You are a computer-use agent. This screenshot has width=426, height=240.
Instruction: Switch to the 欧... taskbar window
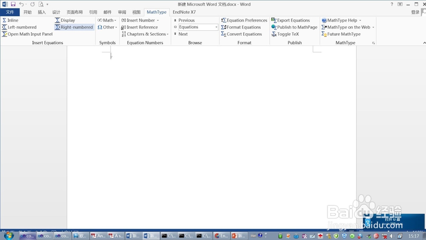pyautogui.click(x=80, y=236)
